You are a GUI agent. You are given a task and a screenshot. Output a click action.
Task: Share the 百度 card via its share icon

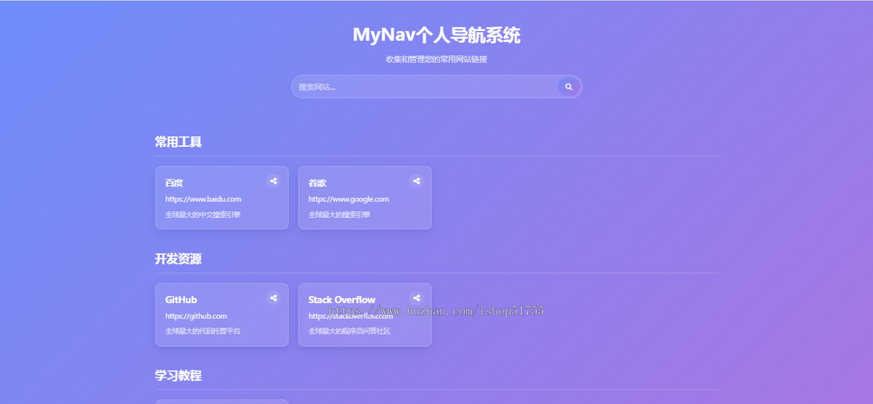(x=273, y=181)
